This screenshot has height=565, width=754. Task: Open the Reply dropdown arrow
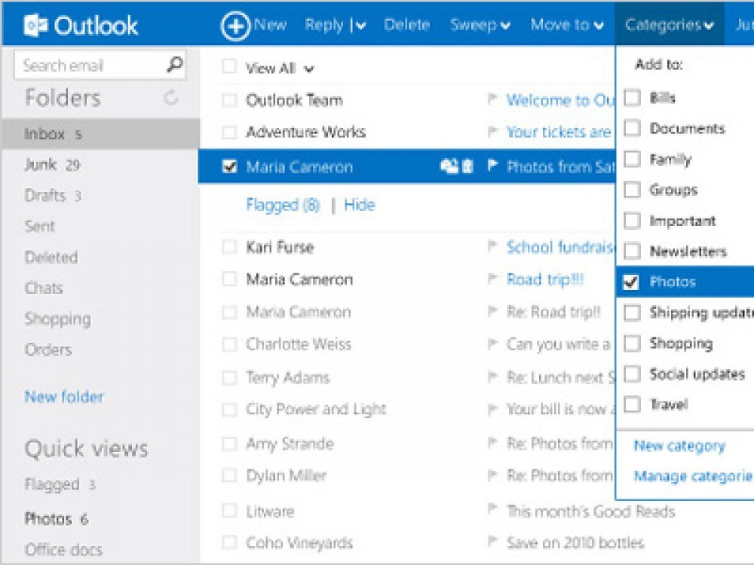pos(360,26)
